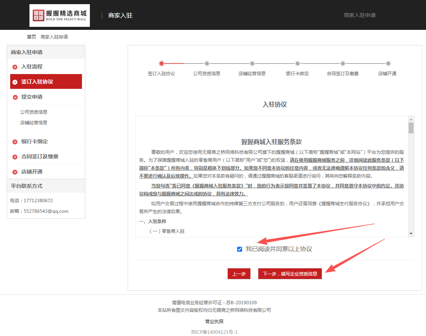Image resolution: width=426 pixels, height=336 pixels.
Task: Click the red step dot for 签订入驻协议
Action: point(162,63)
